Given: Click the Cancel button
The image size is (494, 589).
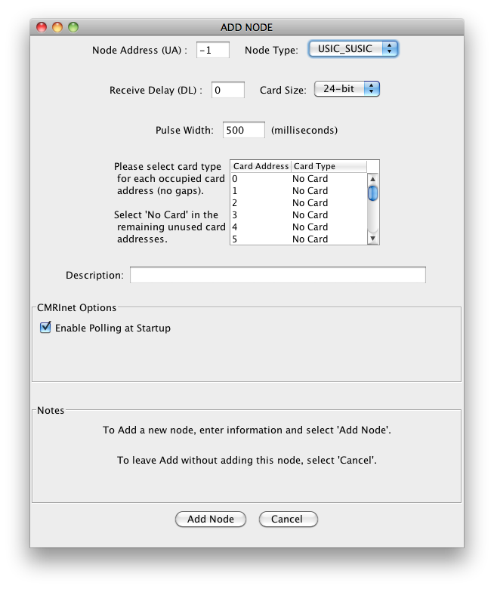Looking at the screenshot, I should 288,519.
